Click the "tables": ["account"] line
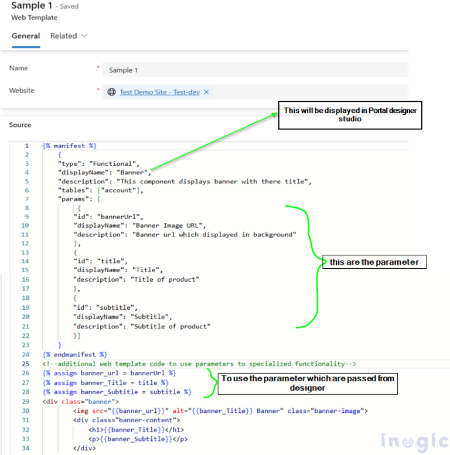This screenshot has width=450, height=455. coord(100,190)
